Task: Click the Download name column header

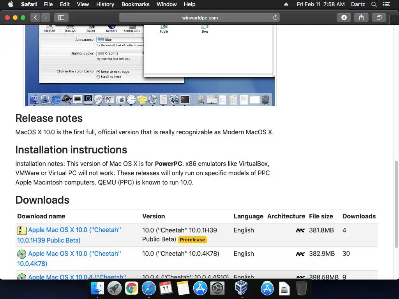Action: pyautogui.click(x=41, y=216)
